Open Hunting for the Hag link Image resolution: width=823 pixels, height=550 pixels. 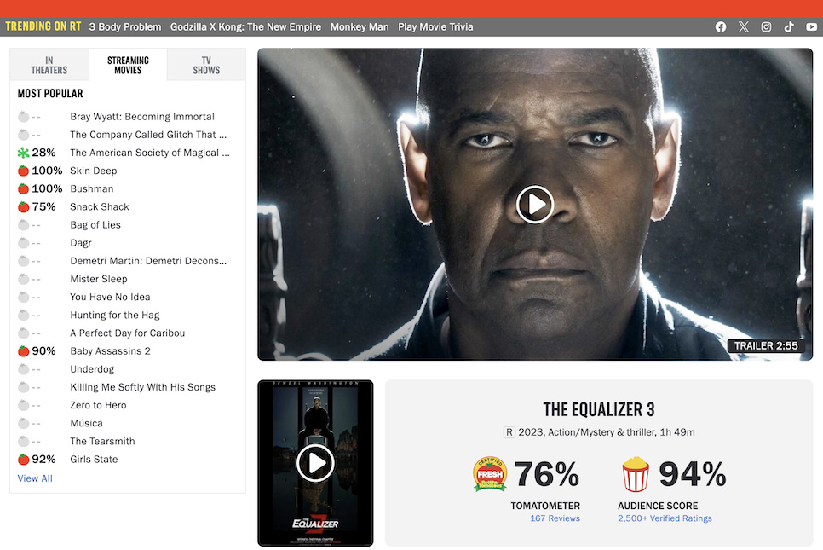pos(115,316)
